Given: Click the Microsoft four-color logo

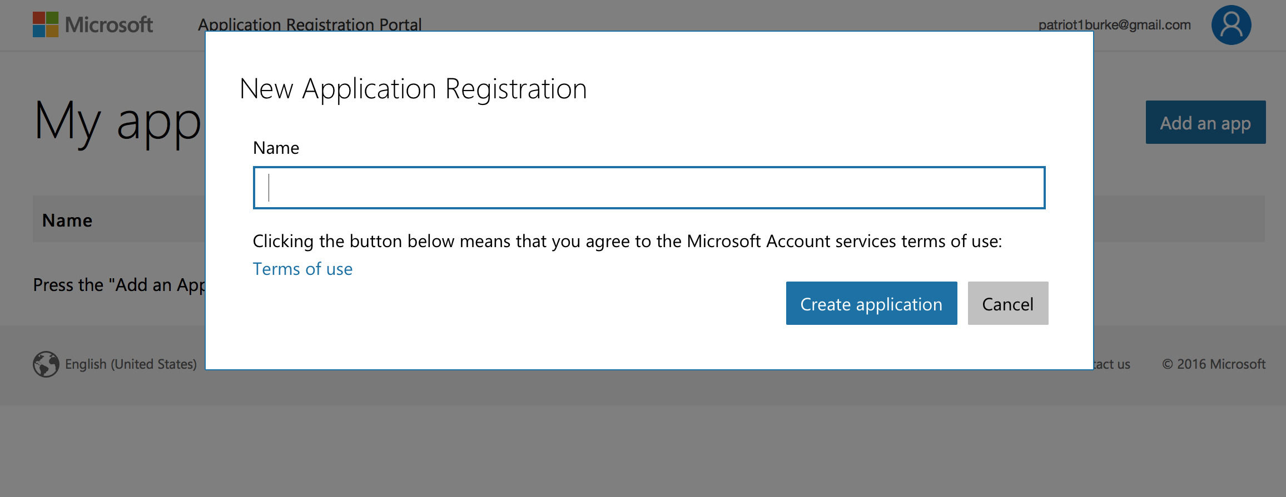Looking at the screenshot, I should [x=46, y=24].
